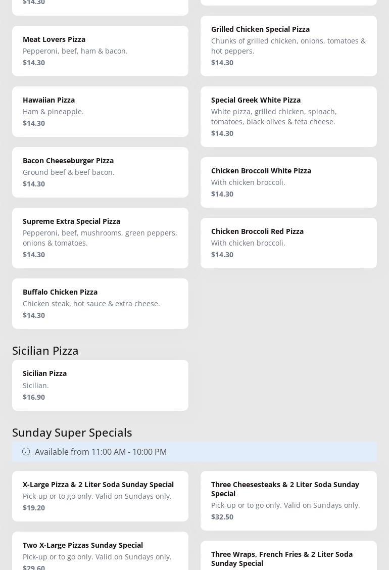Select the Hawaiian Pizza menu card
389x570 pixels.
click(x=100, y=111)
